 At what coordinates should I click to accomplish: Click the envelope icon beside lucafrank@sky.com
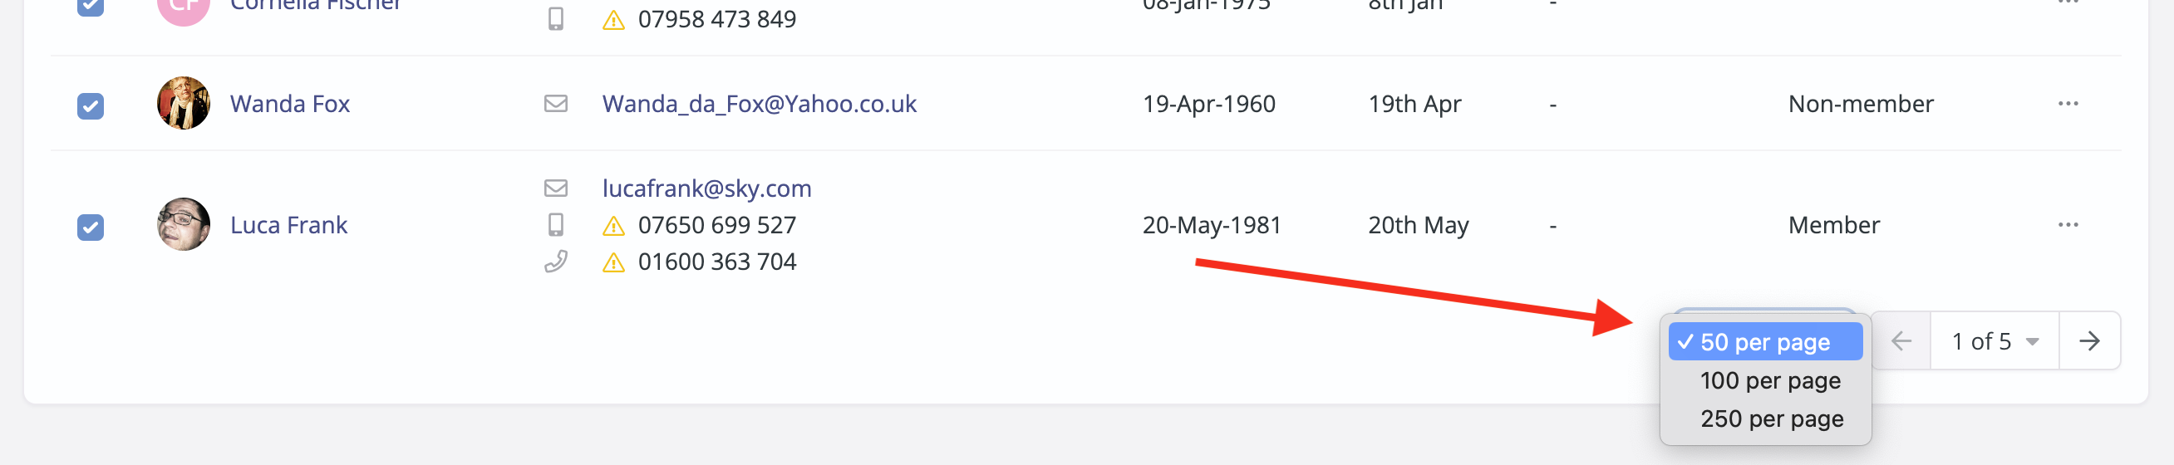click(x=555, y=188)
